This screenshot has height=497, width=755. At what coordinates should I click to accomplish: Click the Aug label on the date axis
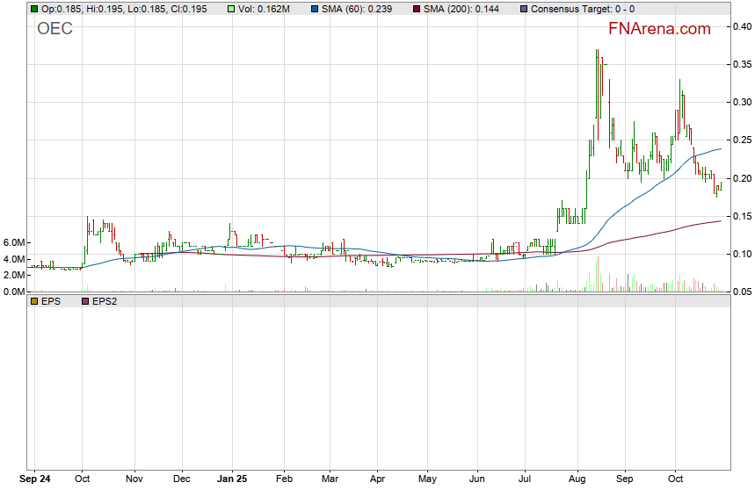tap(577, 480)
